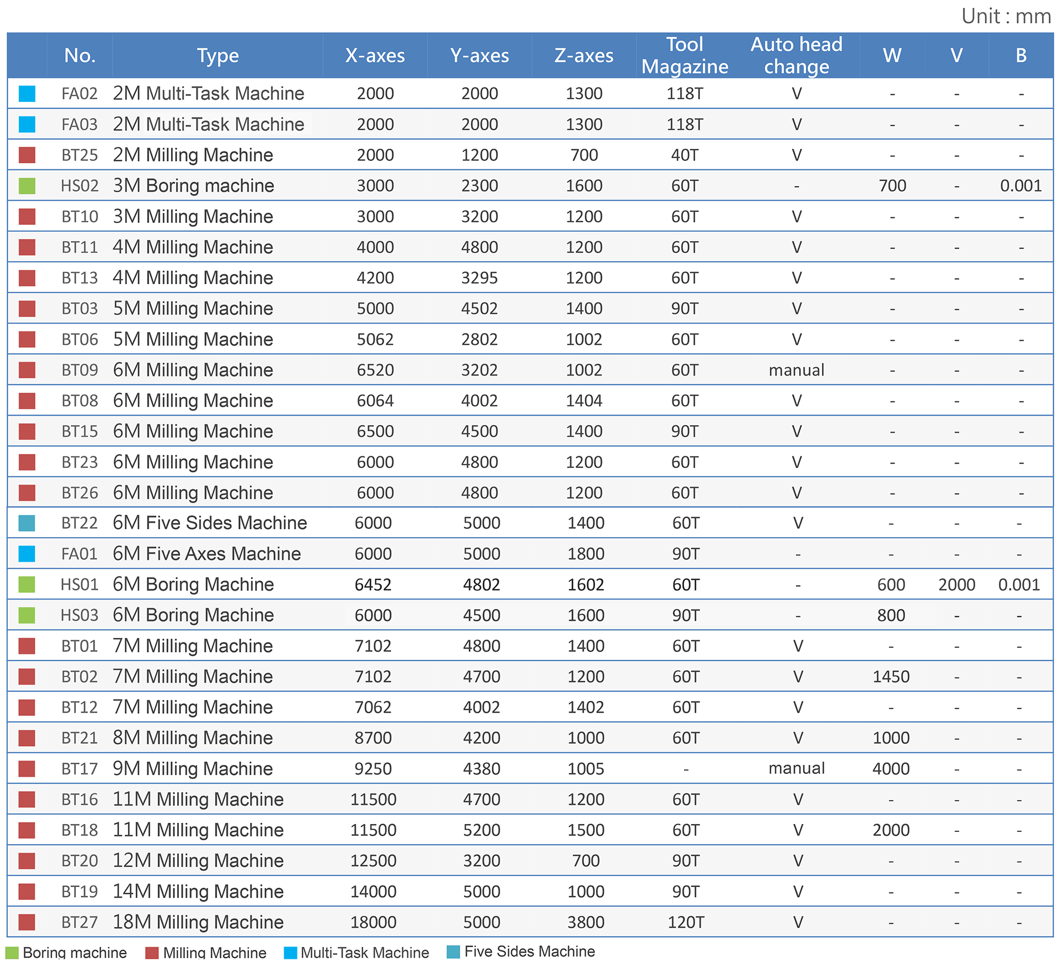1061x980 pixels.
Task: Select the B column header
Action: 1021,55
